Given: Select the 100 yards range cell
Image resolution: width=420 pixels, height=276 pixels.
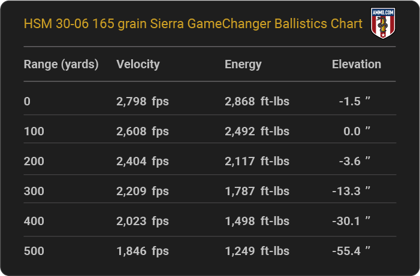Looking at the screenshot, I should pos(34,132).
